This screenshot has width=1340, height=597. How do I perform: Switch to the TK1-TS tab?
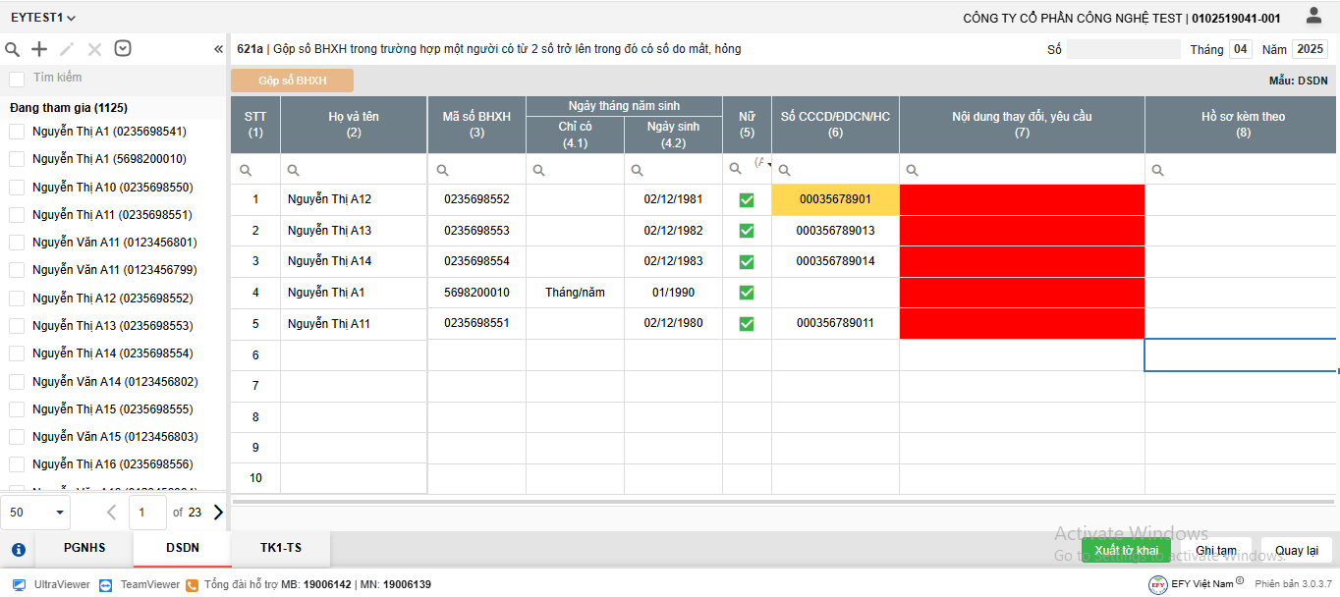280,548
